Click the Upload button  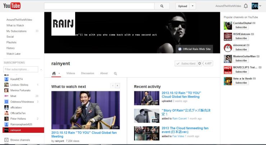click(183, 6)
